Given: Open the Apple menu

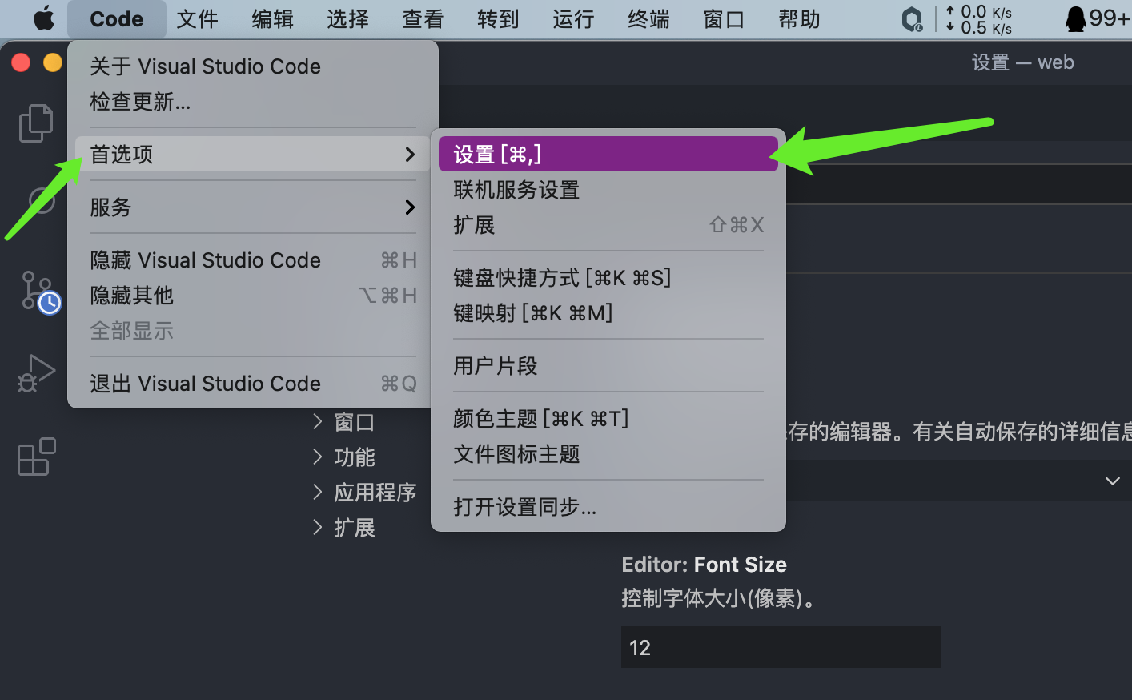Looking at the screenshot, I should coord(43,18).
